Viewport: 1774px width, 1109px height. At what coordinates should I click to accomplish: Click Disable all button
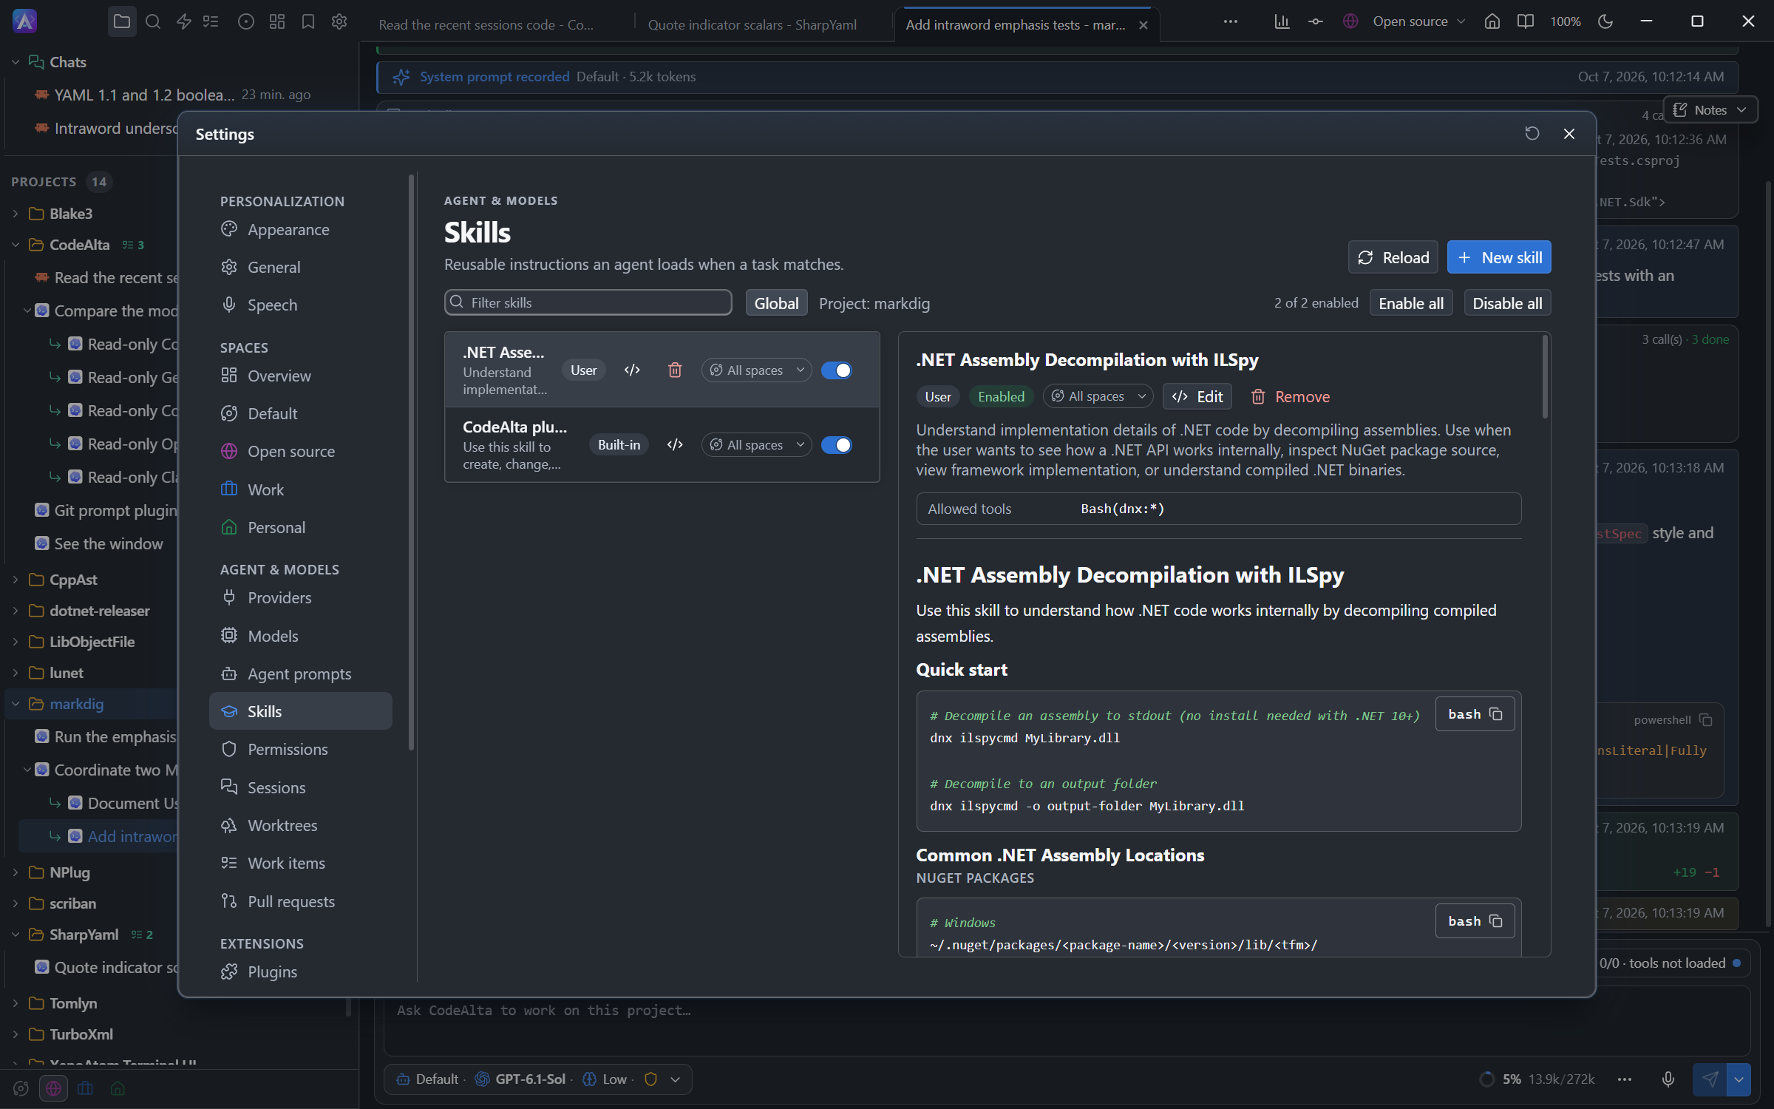point(1507,303)
